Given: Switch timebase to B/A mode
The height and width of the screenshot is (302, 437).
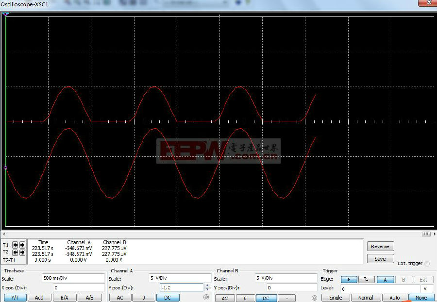Looking at the screenshot, I should [64, 298].
